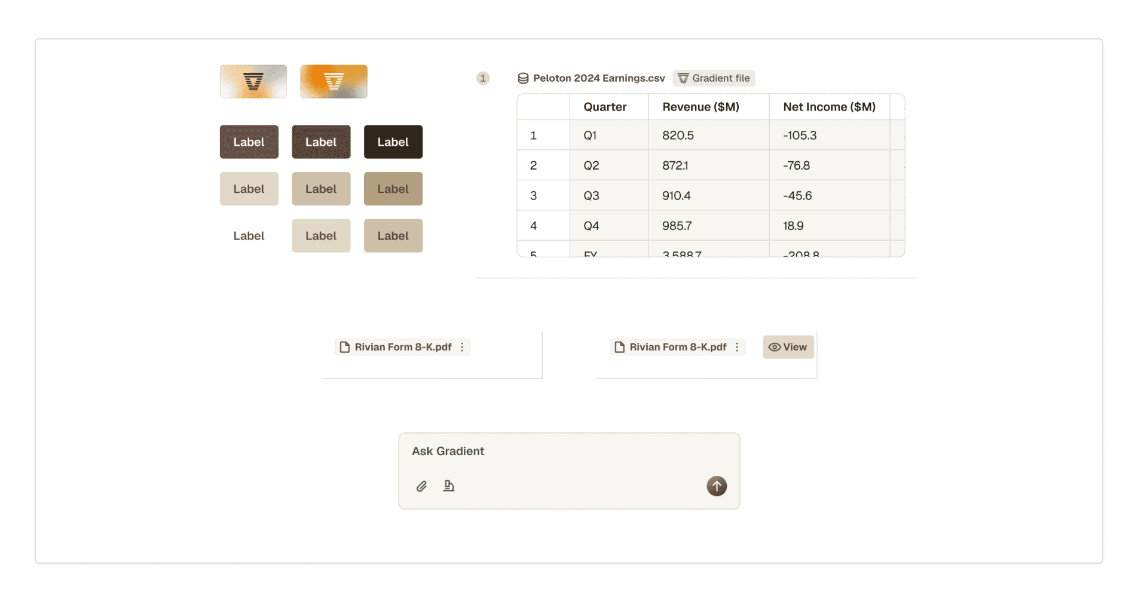Click the circled 1 badge left of the file name
The width and height of the screenshot is (1138, 602).
pos(483,78)
